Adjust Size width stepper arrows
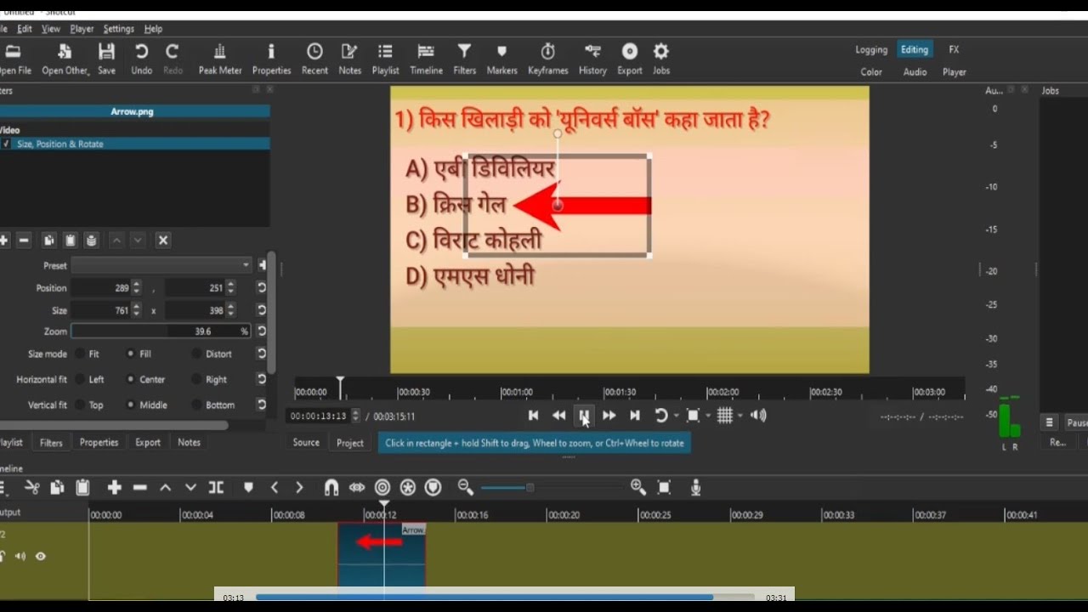The height and width of the screenshot is (612, 1088). tap(136, 310)
